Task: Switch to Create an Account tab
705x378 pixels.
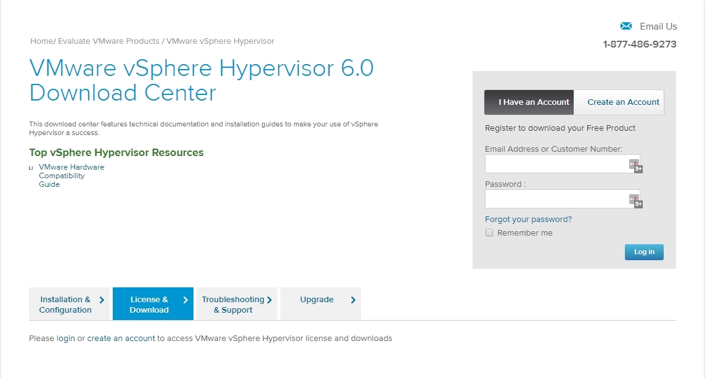Action: pyautogui.click(x=619, y=102)
